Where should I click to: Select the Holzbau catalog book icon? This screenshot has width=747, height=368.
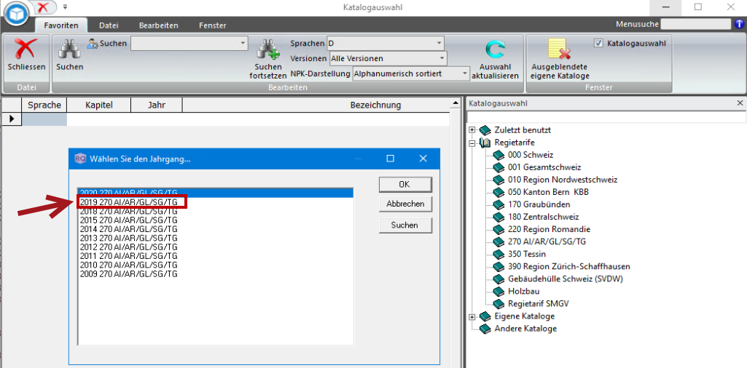pos(498,291)
